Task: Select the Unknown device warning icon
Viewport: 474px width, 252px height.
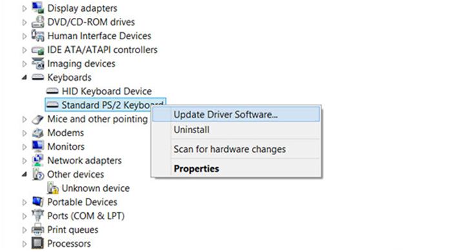Action: [x=52, y=188]
